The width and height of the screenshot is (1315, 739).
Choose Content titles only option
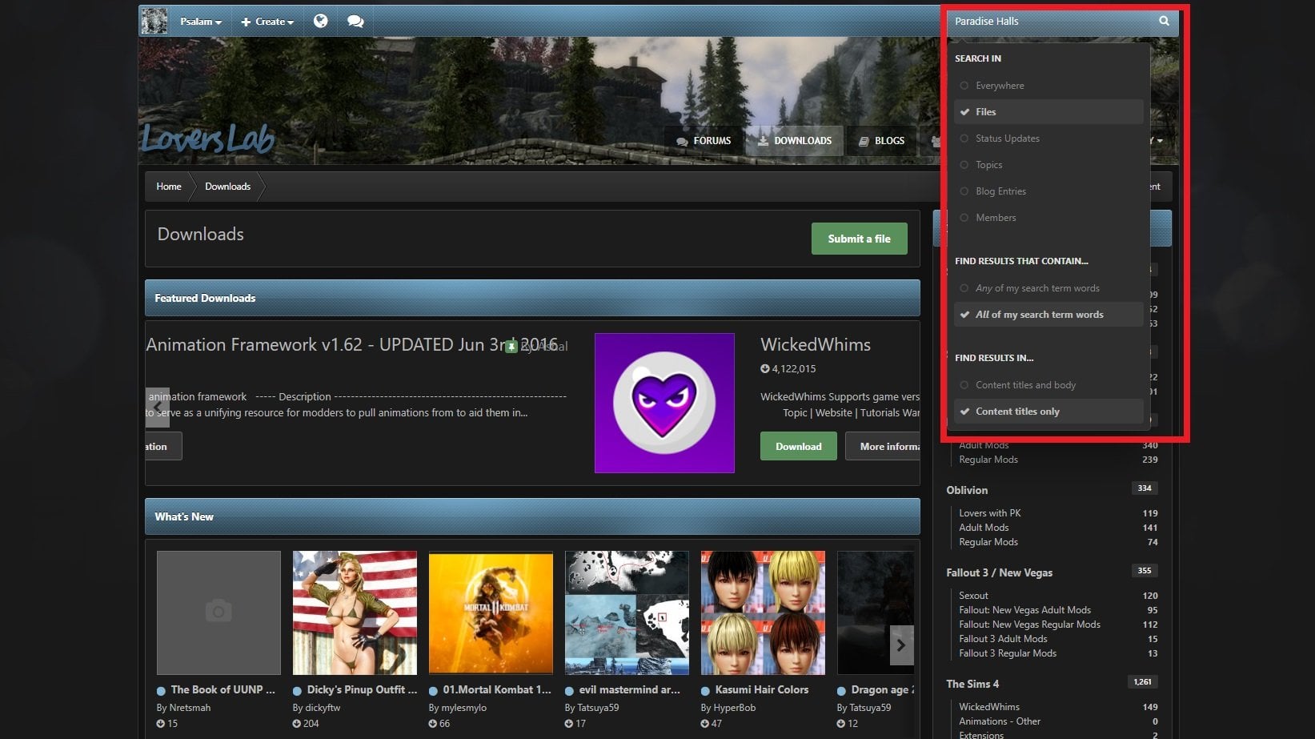1048,412
